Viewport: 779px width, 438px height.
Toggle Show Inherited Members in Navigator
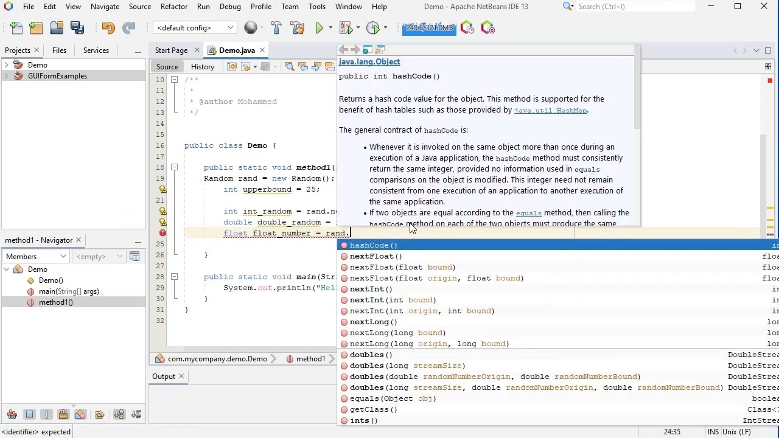(12, 414)
